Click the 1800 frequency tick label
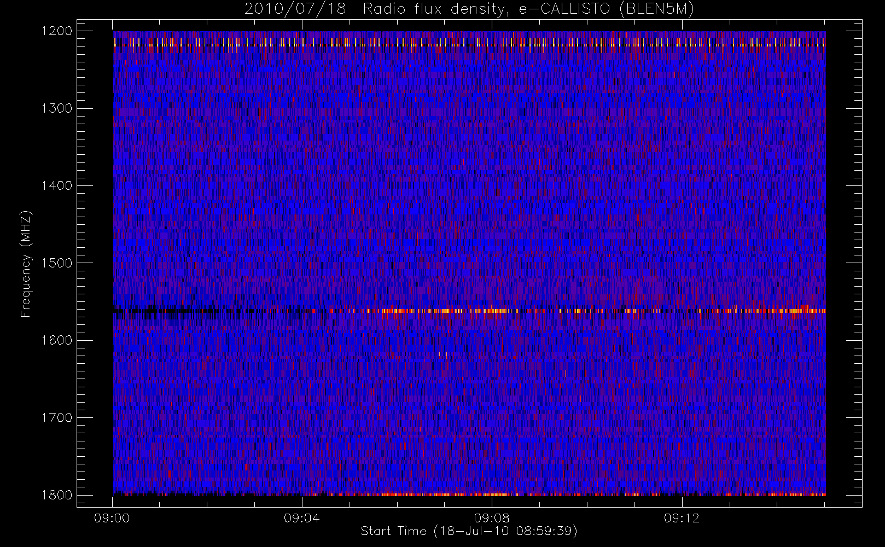 57,494
